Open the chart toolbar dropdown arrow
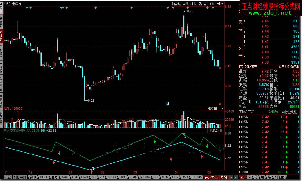Screen dimensions: 302x181 tap(222, 4)
